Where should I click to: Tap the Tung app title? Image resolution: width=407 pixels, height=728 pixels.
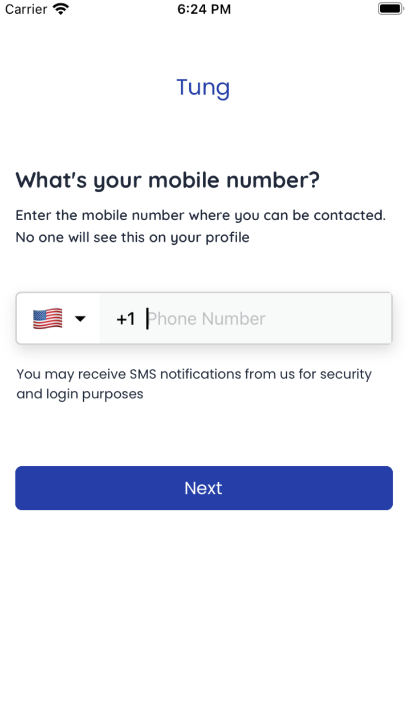coord(203,87)
